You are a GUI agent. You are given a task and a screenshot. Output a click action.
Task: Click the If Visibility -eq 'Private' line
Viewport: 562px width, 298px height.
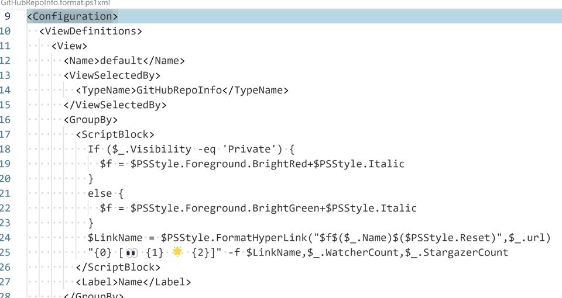191,149
